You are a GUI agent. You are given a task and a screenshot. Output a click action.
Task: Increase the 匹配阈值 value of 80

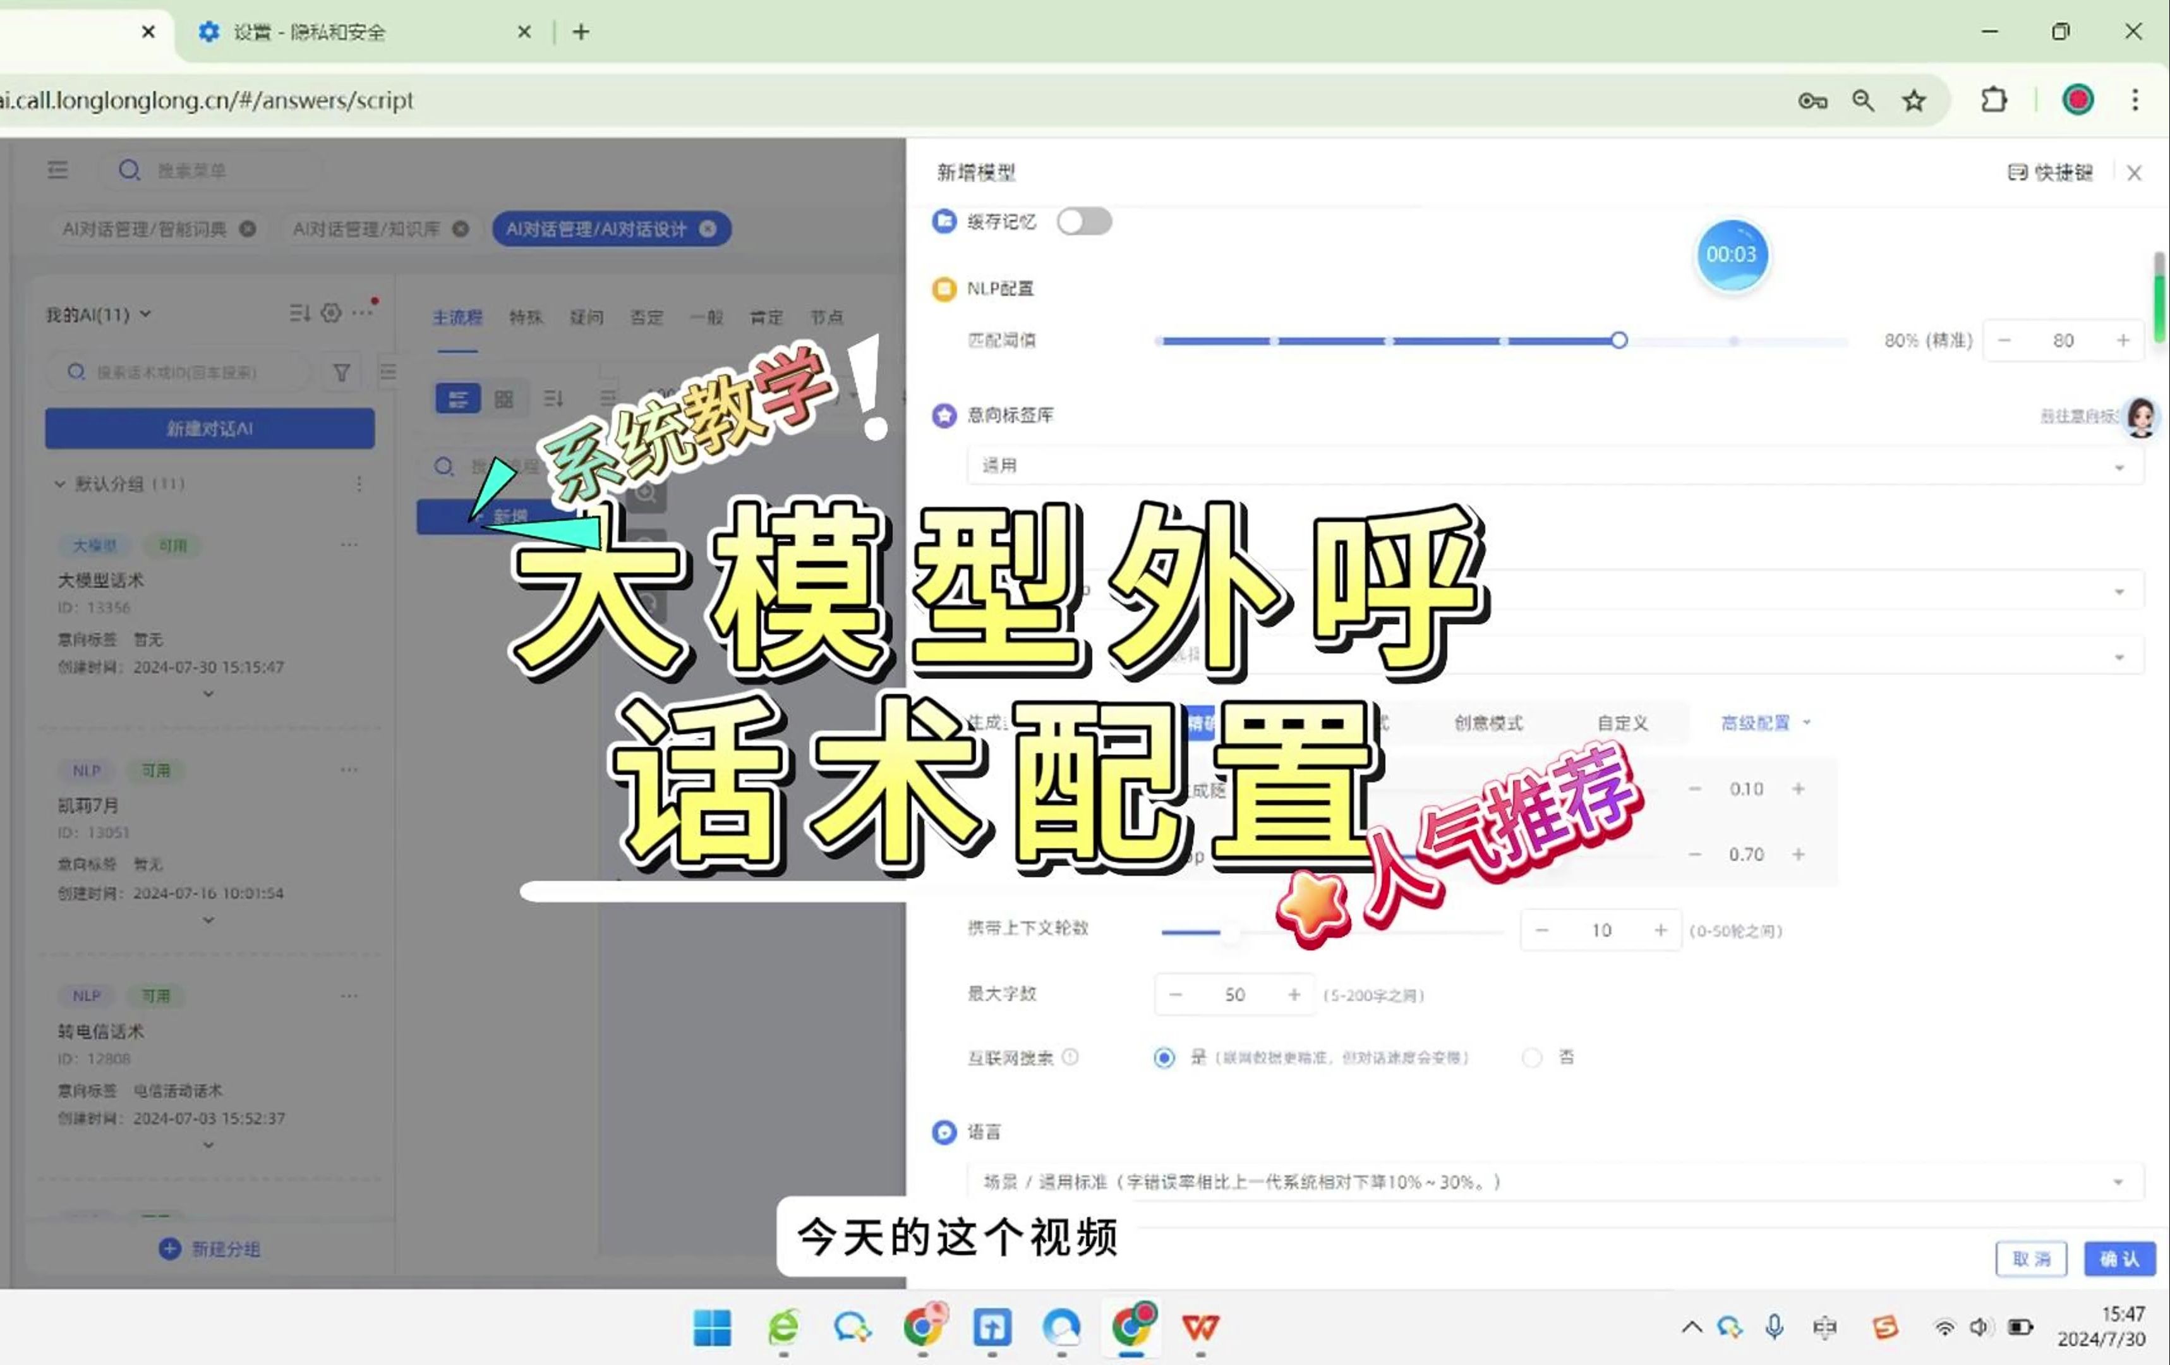click(x=2123, y=340)
